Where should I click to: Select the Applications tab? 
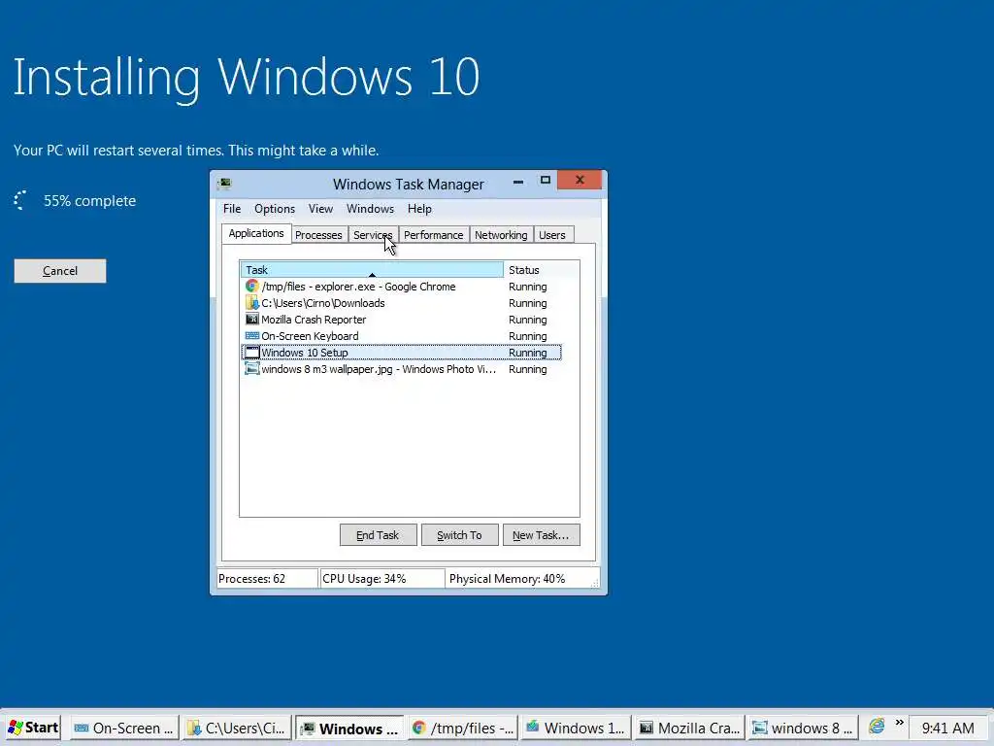pos(256,233)
